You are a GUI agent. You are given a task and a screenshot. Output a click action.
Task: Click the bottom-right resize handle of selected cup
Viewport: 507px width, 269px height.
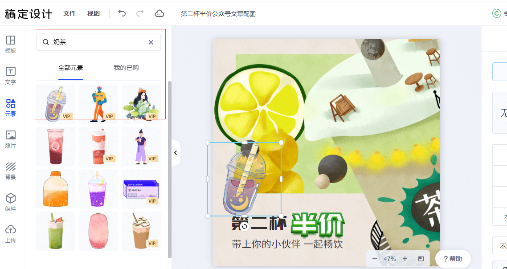pyautogui.click(x=281, y=216)
